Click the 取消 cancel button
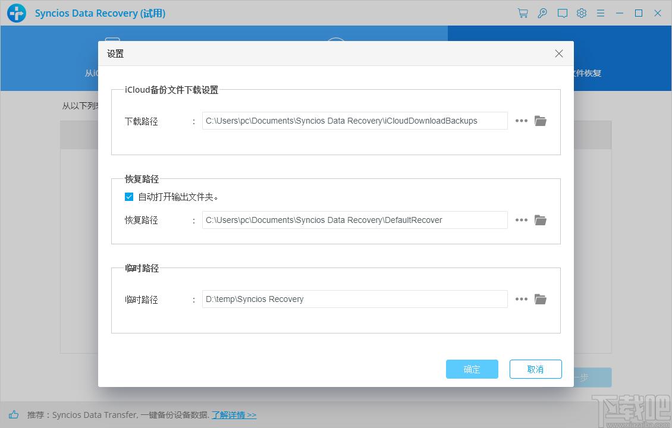The height and width of the screenshot is (428, 672). point(535,369)
